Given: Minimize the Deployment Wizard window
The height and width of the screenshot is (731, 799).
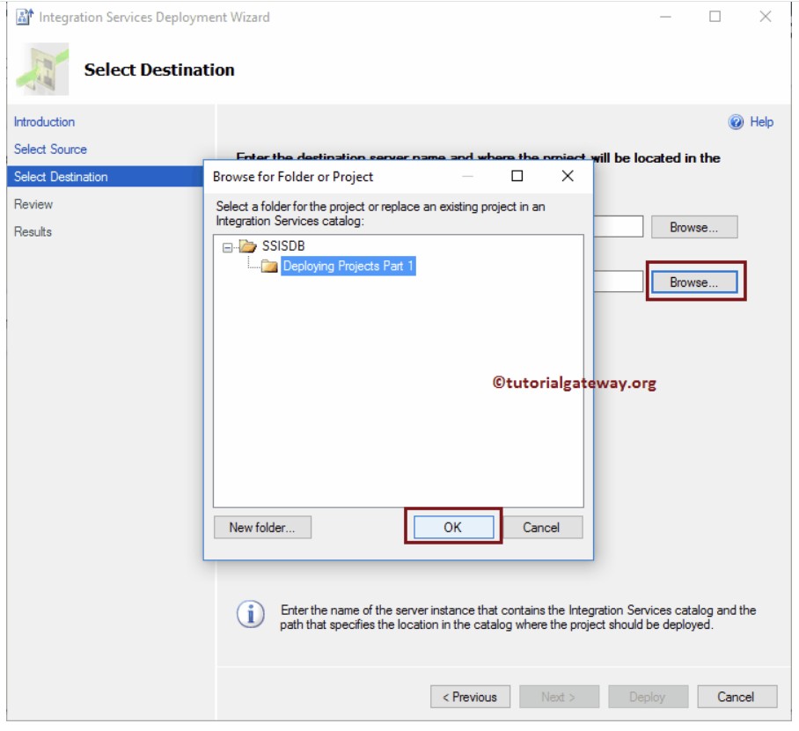Looking at the screenshot, I should point(665,17).
